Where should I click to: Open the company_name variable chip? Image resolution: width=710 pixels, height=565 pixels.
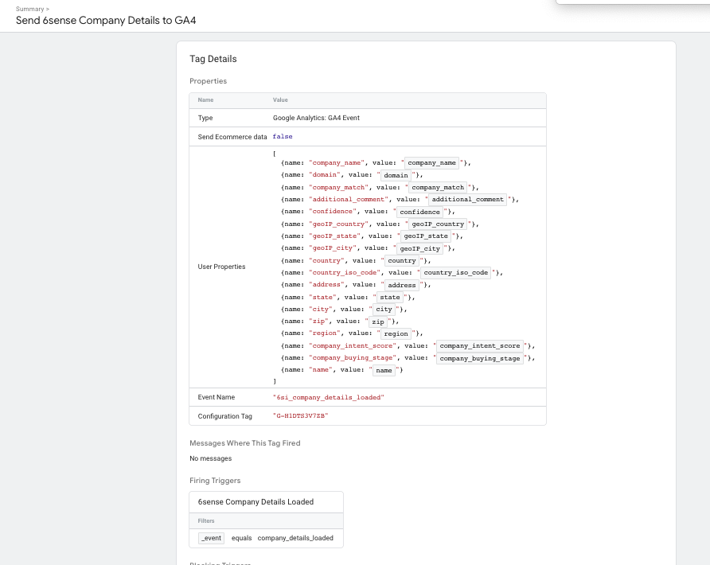tap(431, 163)
